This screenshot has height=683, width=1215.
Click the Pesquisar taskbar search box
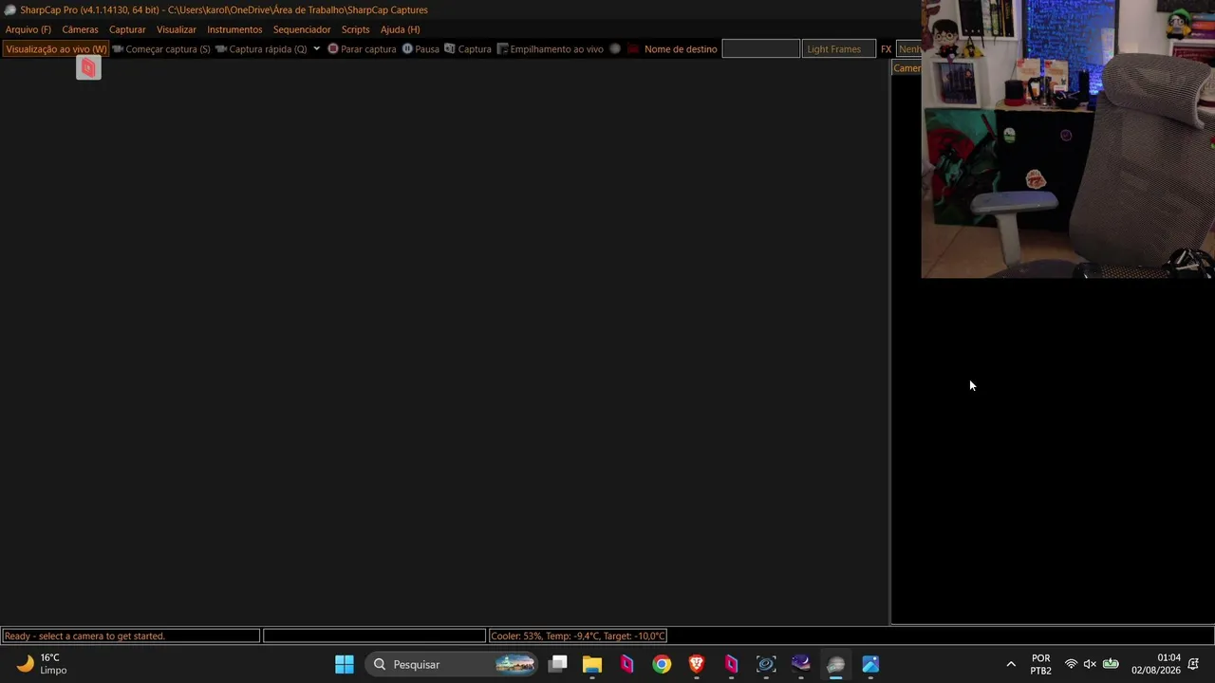(x=452, y=664)
